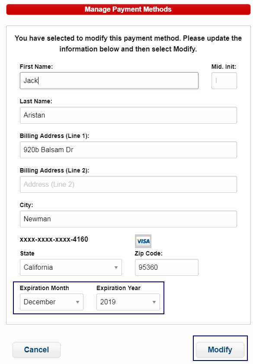Select the Mid. Init. input box
This screenshot has width=253, height=364.
pos(224,80)
